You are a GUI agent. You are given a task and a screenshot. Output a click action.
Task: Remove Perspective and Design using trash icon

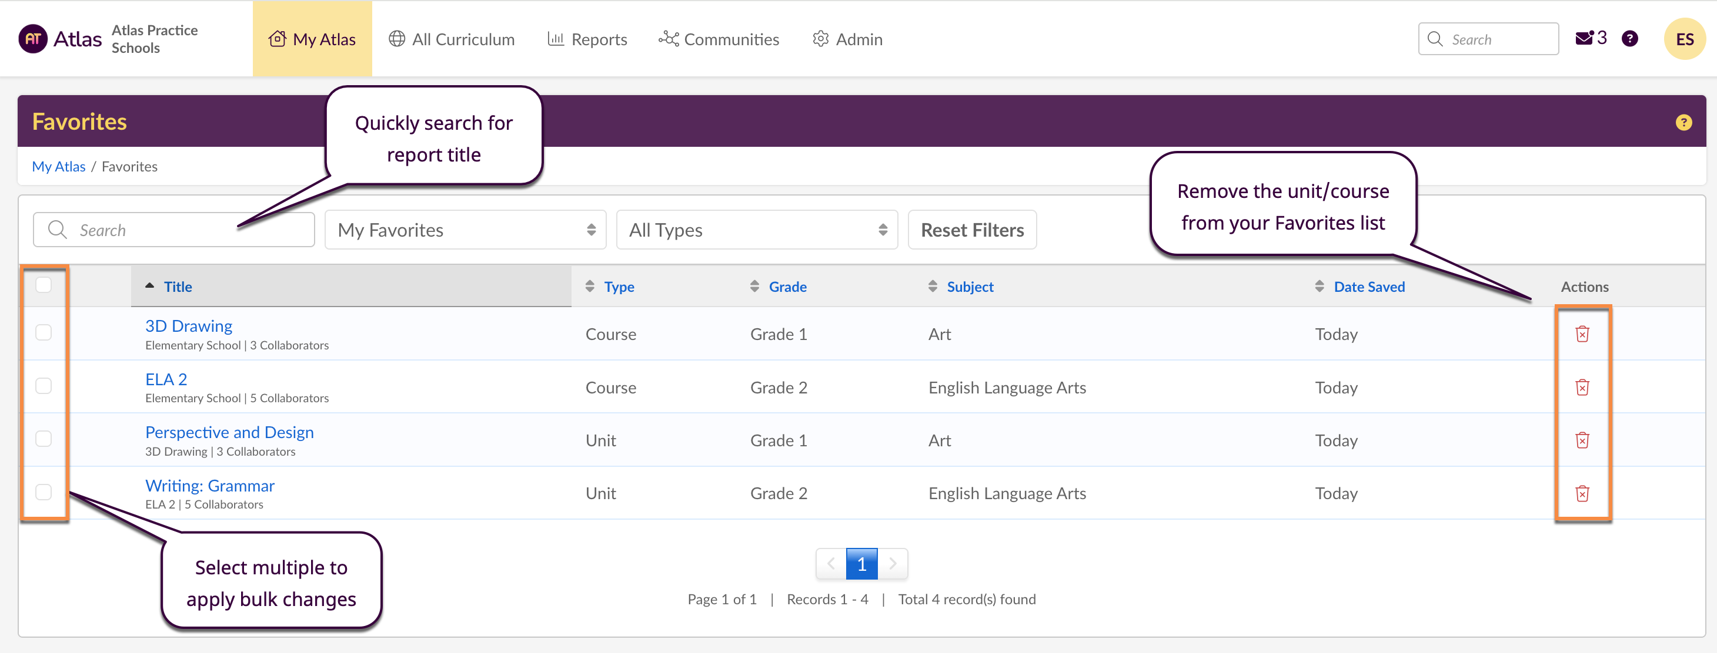tap(1582, 440)
